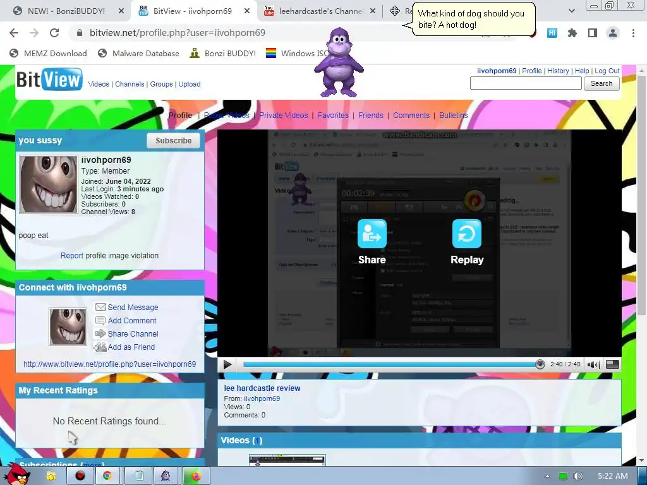Click the BitView logo
The width and height of the screenshot is (647, 485).
click(49, 79)
